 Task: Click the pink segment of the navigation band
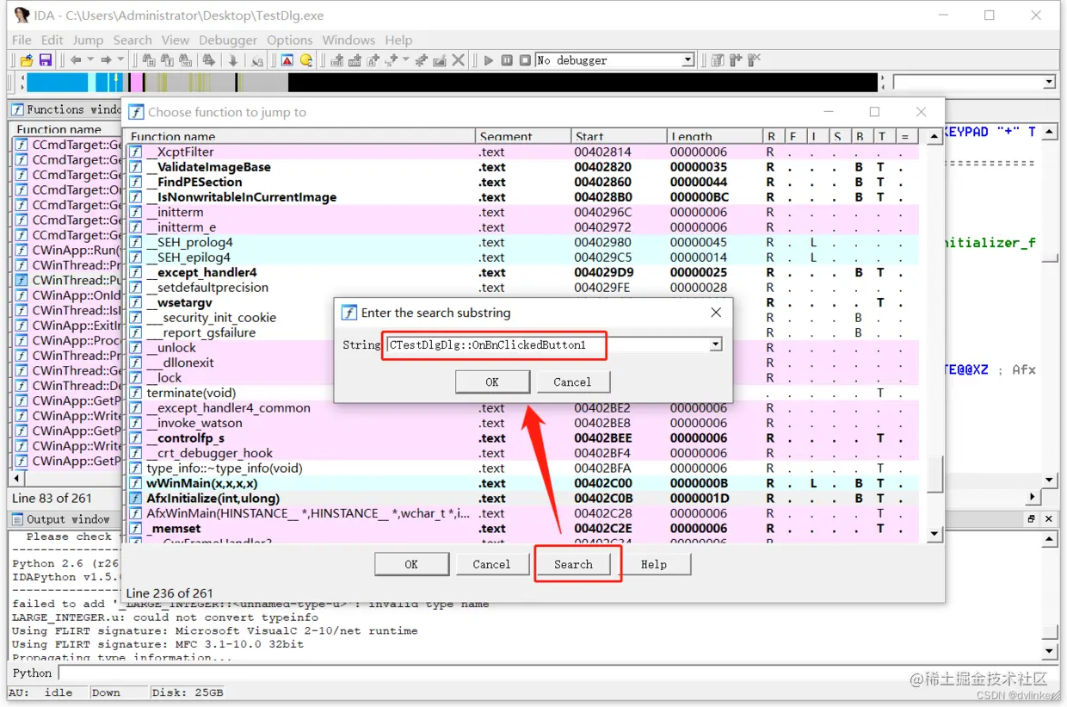135,83
